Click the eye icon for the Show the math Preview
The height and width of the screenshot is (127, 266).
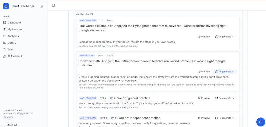pyautogui.click(x=199, y=72)
